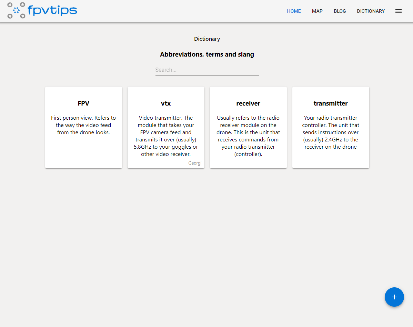This screenshot has height=327, width=413.
Task: Open the transmitter definition card
Action: [331, 127]
